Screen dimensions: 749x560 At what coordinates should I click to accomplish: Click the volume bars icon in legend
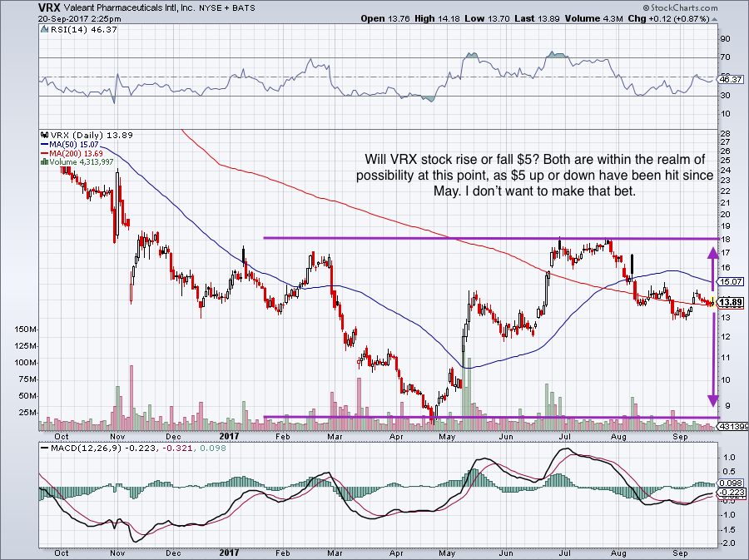click(x=44, y=162)
